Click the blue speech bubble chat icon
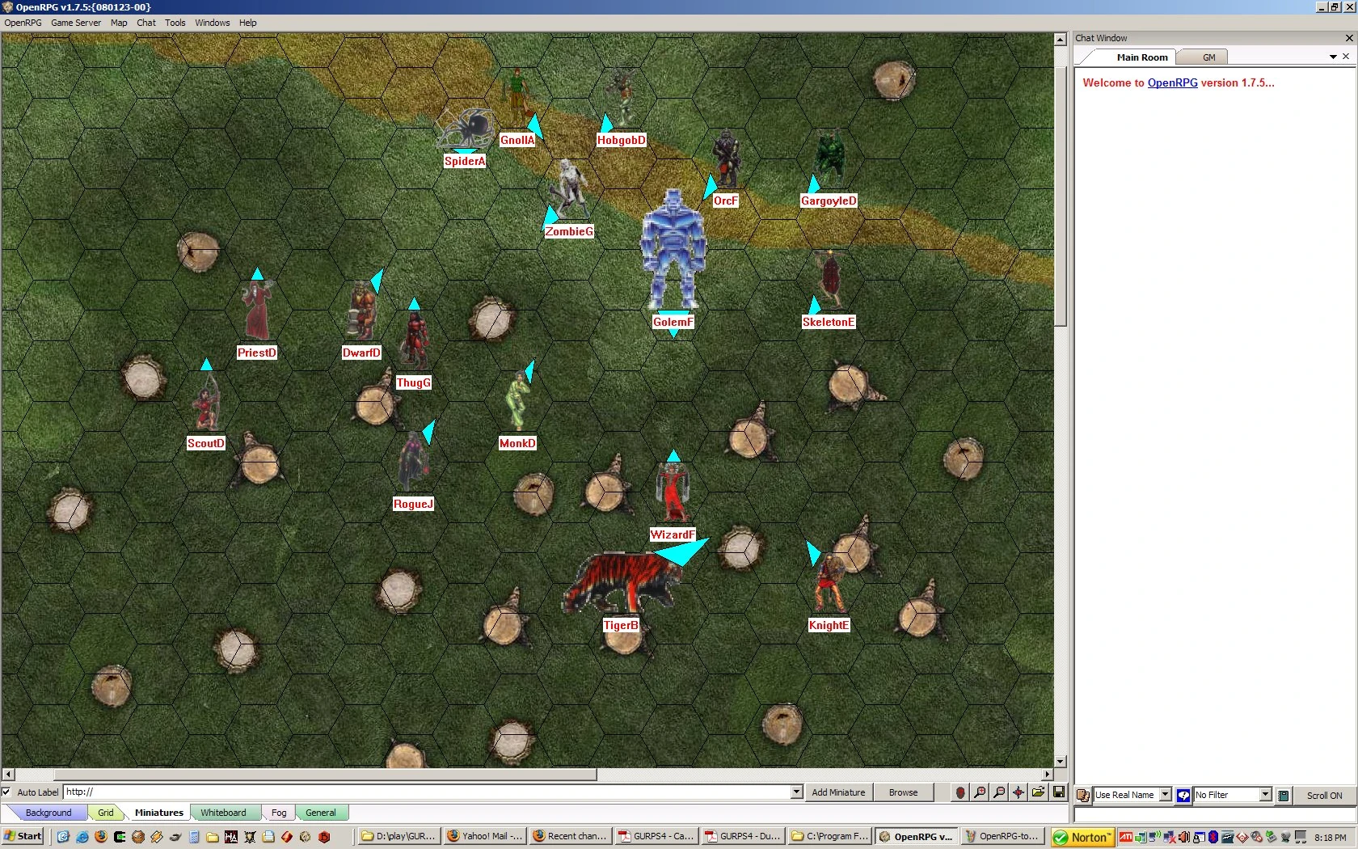The width and height of the screenshot is (1358, 849). point(1182,795)
